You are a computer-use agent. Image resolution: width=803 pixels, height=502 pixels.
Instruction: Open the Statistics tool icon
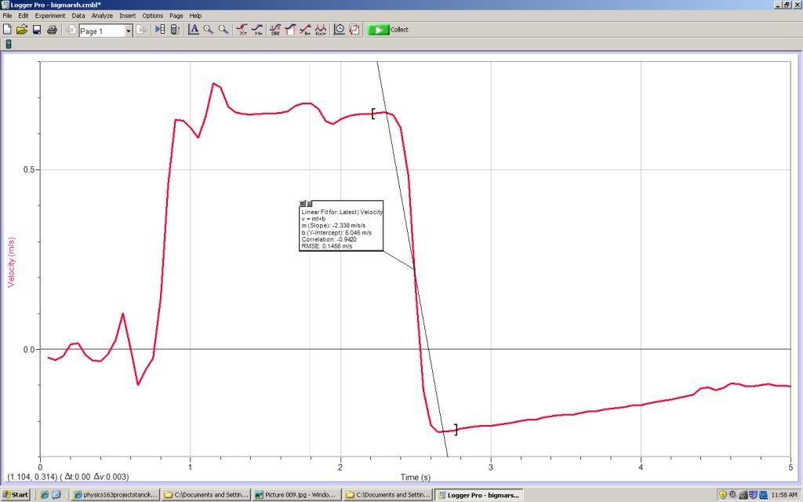[275, 30]
